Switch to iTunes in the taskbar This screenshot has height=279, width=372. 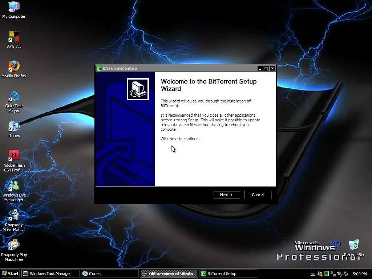(110, 274)
